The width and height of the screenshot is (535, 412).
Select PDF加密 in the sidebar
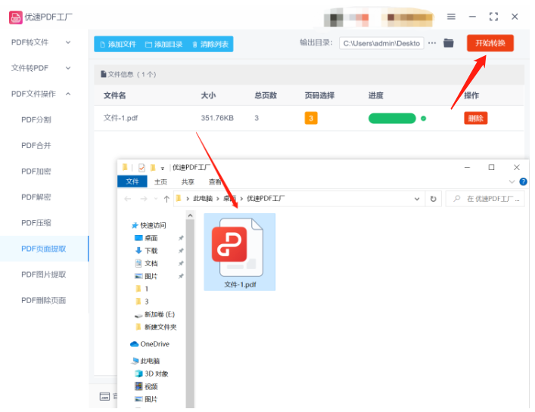tap(36, 172)
